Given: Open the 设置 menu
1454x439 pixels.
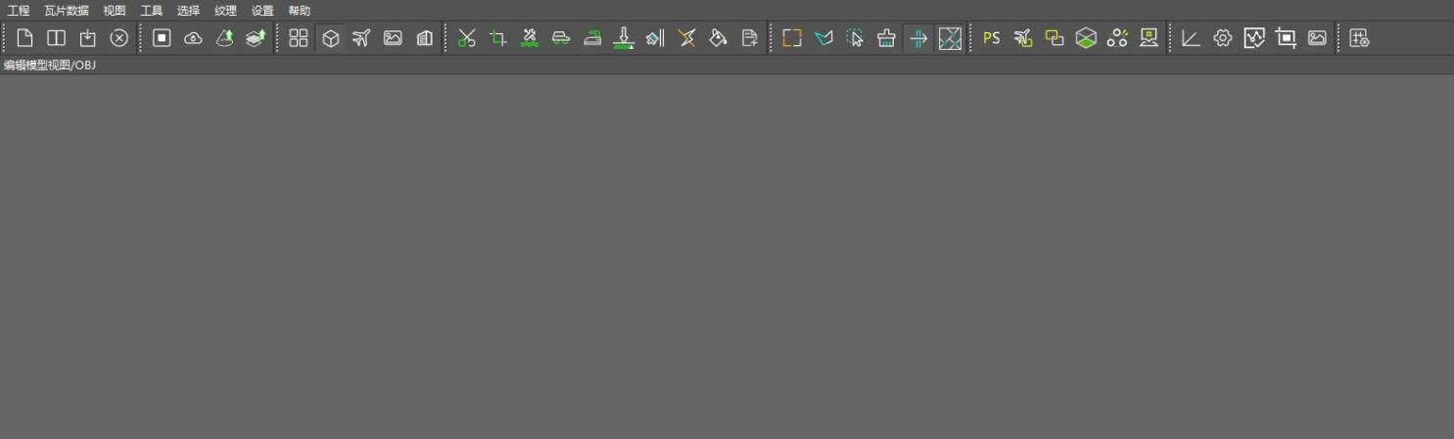Looking at the screenshot, I should tap(262, 11).
